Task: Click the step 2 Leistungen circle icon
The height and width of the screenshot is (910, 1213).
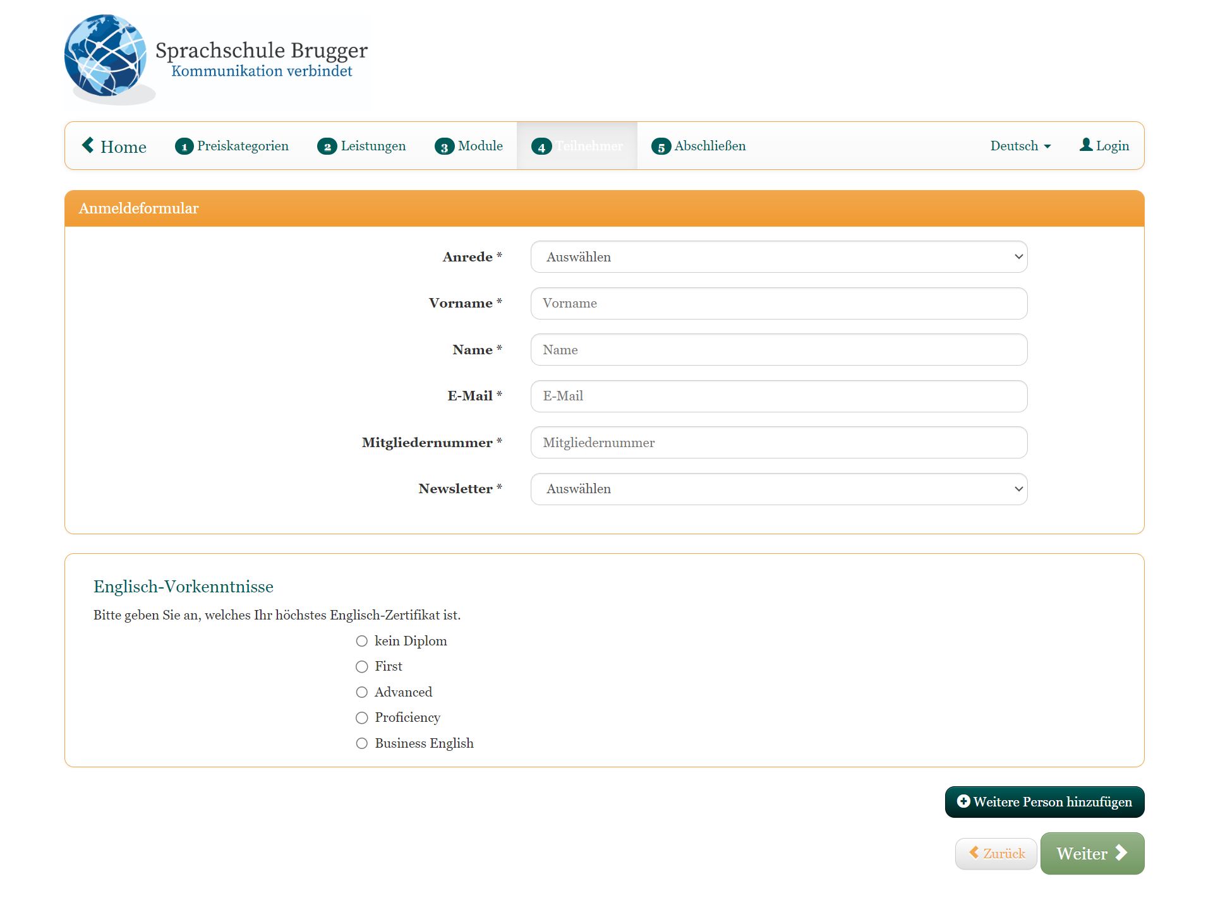Action: (327, 146)
